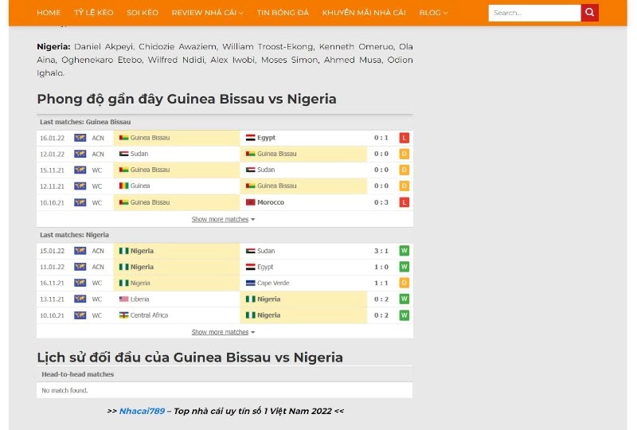This screenshot has height=430, width=637.
Task: Follow the Nhacai789 link
Action: (x=142, y=411)
